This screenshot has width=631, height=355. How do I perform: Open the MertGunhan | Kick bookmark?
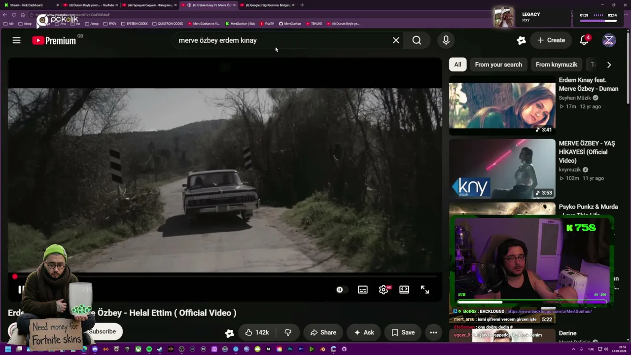tap(240, 24)
